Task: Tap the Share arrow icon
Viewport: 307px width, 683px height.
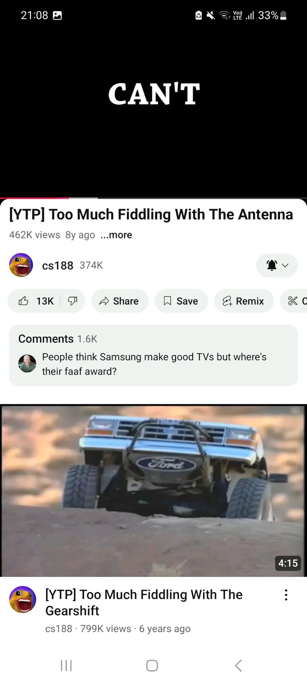Action: 104,301
